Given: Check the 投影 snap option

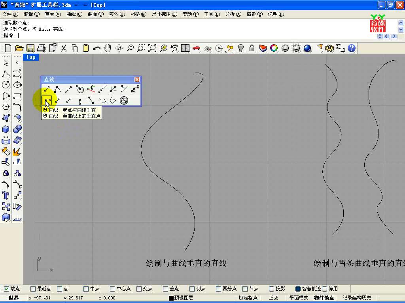Looking at the screenshot, I should [277, 289].
